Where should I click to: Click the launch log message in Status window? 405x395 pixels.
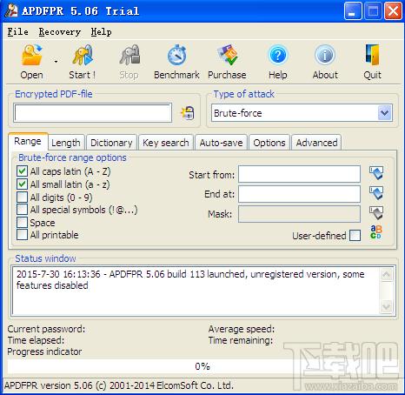pos(190,280)
